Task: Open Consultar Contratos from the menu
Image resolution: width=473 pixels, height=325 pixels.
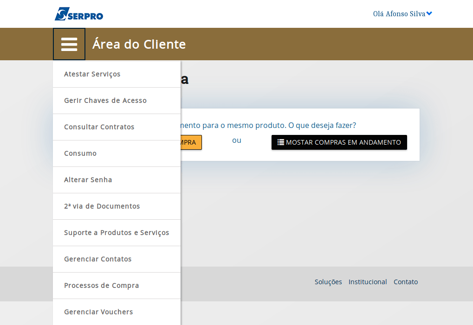Action: [99, 127]
